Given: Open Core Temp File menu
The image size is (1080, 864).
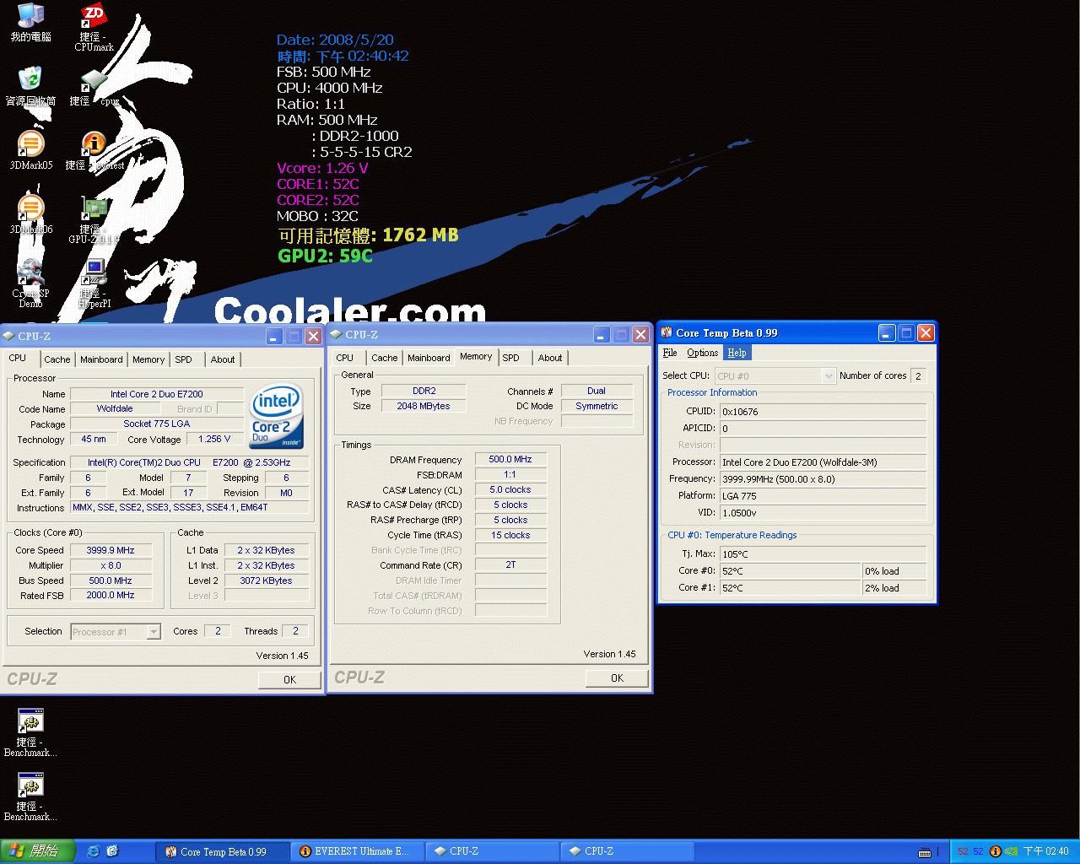Looking at the screenshot, I should [670, 353].
